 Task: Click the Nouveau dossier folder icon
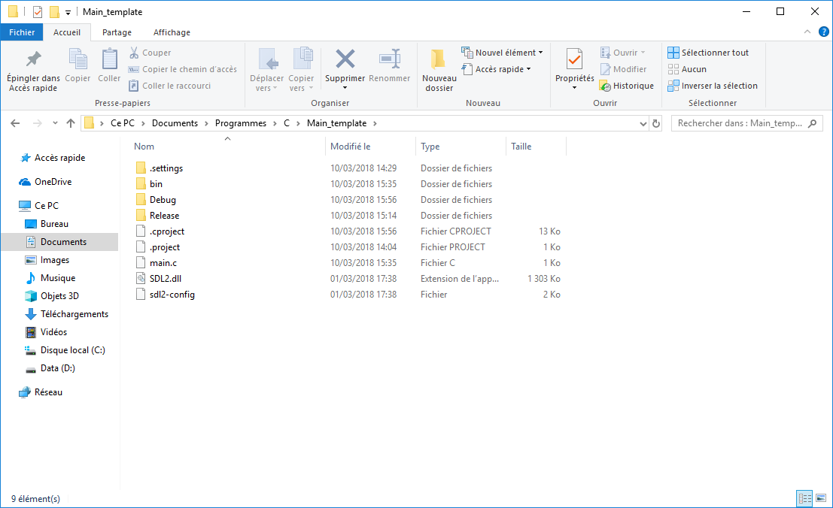pos(439,59)
